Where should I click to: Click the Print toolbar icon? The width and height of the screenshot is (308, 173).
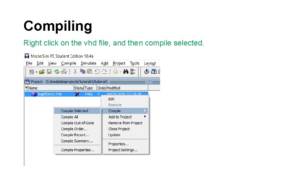[64, 71]
